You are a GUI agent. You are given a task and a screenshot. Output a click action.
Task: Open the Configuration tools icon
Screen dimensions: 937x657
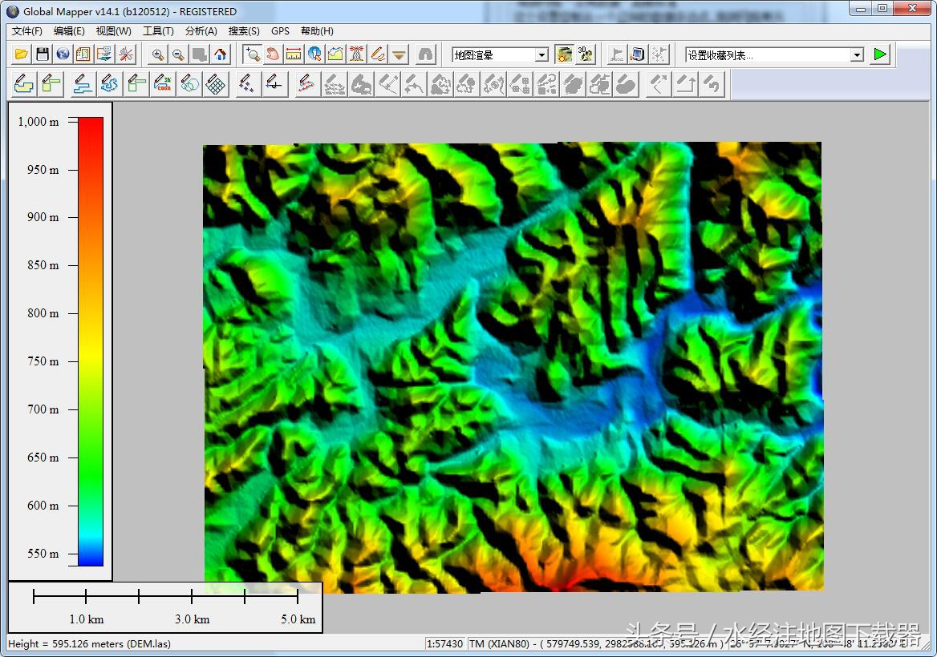point(126,54)
